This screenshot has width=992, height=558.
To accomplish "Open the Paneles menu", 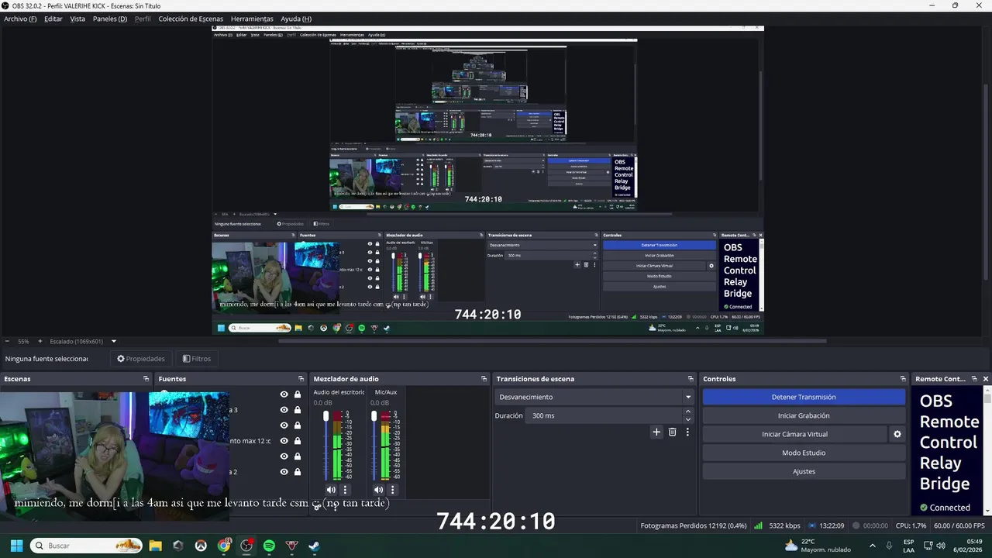I will click(110, 19).
